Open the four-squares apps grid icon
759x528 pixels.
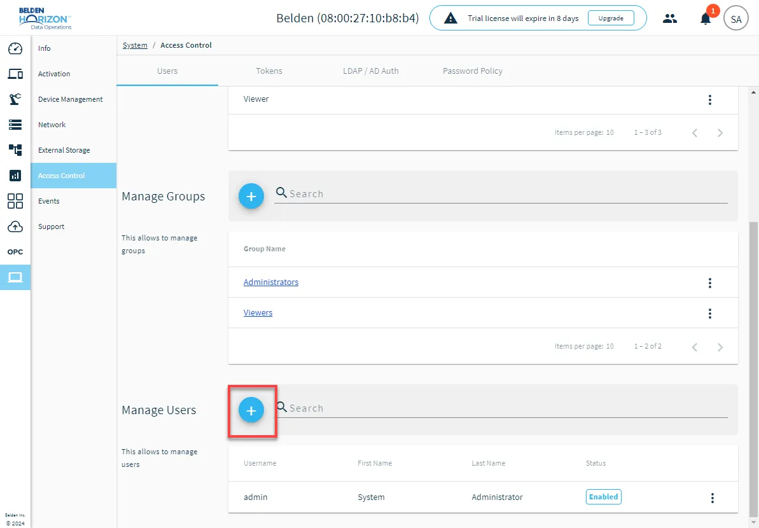coord(15,201)
